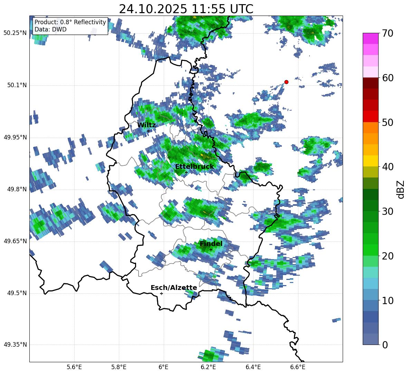Click the 60 value on the colorbar
Viewport: 409px width, 374px height.
point(387,78)
